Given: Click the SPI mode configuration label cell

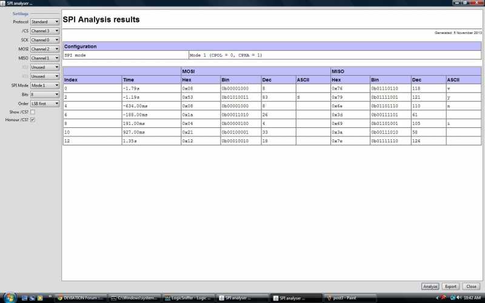Looking at the screenshot, I should tap(125, 55).
